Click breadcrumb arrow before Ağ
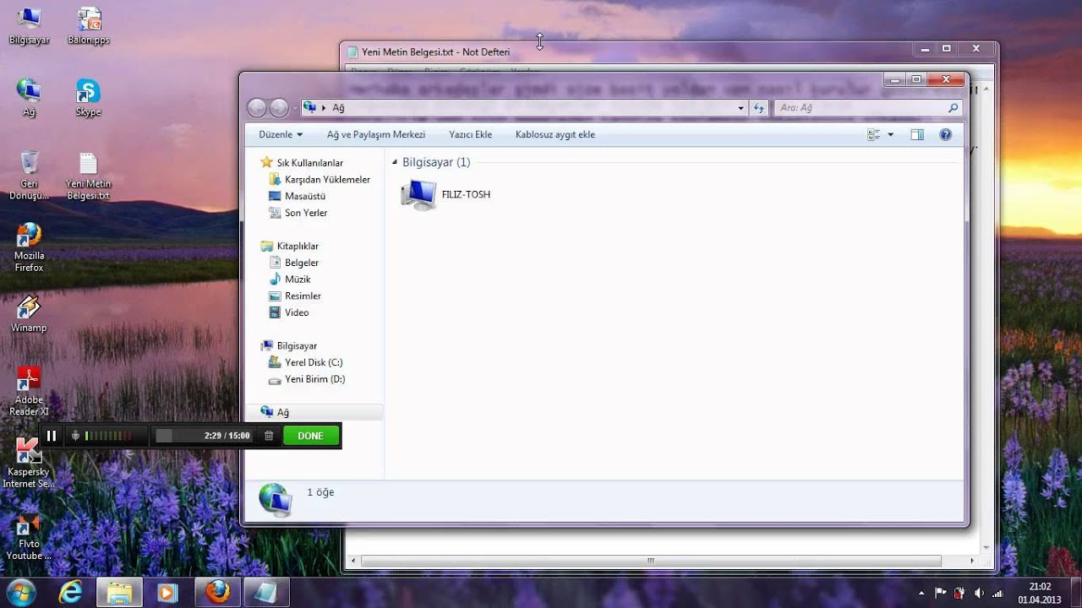 coord(324,108)
